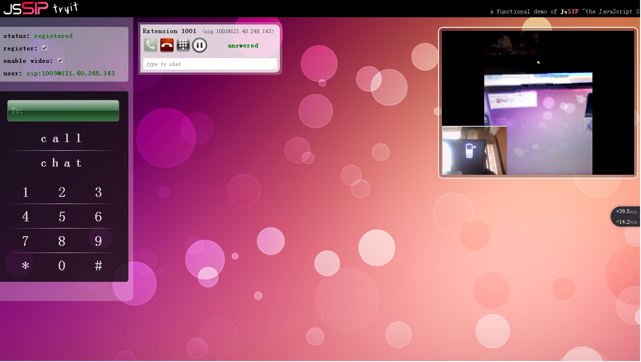Click the 'type to chat' input box
The image size is (641, 362).
[210, 63]
